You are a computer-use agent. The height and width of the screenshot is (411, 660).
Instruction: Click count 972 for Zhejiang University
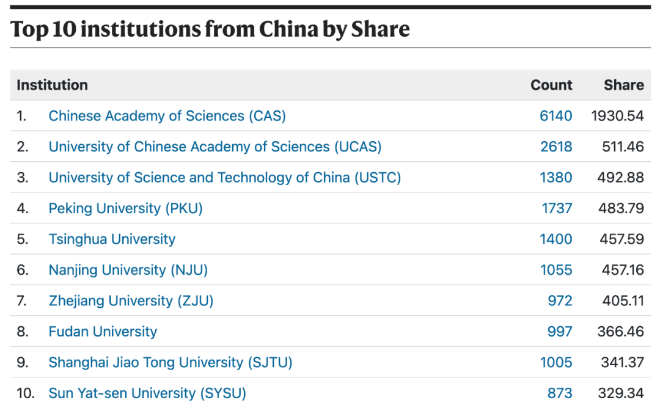(560, 301)
